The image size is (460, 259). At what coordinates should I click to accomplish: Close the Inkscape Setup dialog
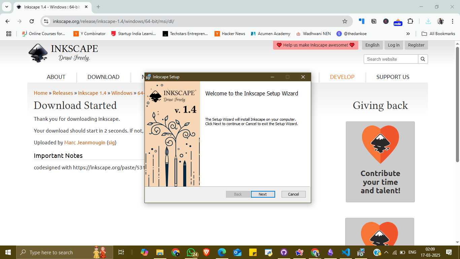tap(303, 77)
